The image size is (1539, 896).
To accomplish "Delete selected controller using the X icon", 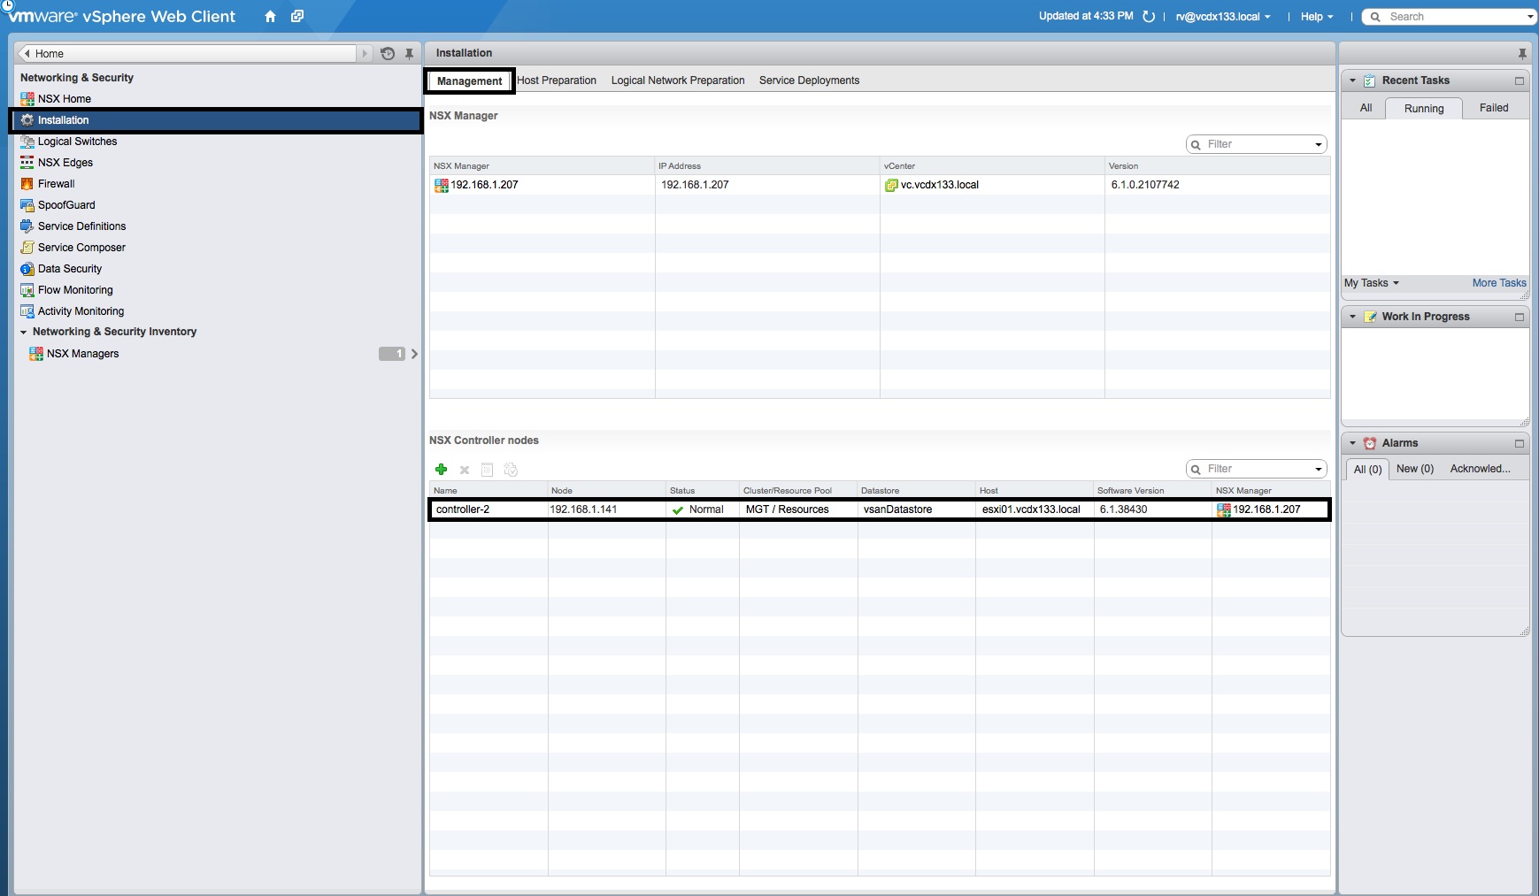I will (x=464, y=469).
